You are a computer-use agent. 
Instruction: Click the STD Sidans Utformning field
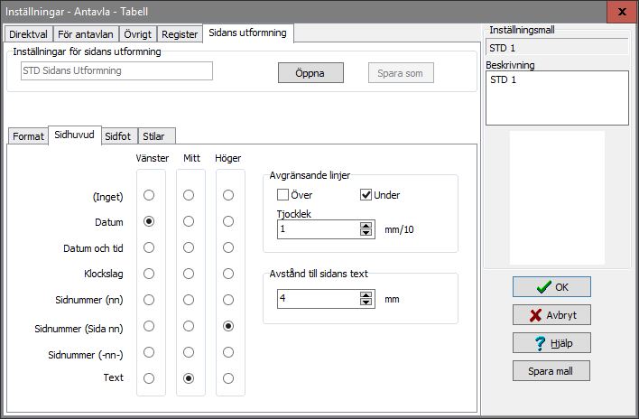116,71
